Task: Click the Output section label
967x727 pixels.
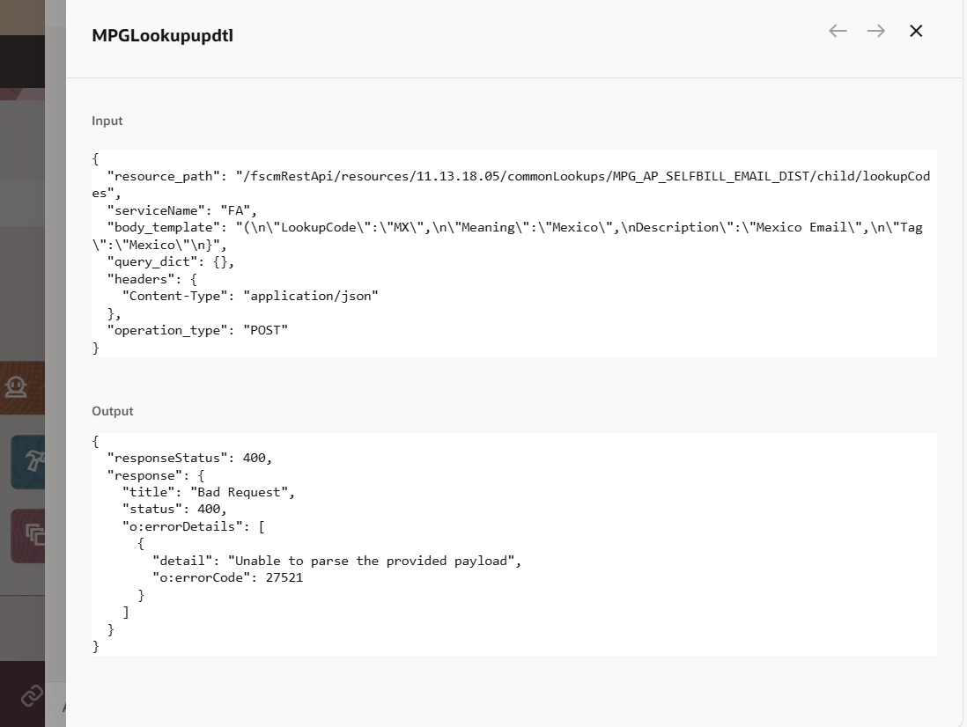Action: click(x=112, y=411)
